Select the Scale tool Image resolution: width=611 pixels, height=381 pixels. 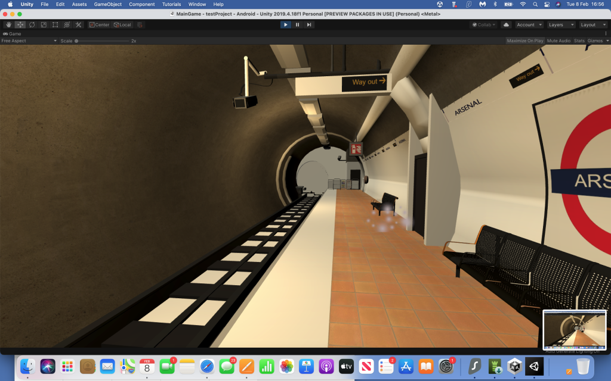[x=44, y=24]
